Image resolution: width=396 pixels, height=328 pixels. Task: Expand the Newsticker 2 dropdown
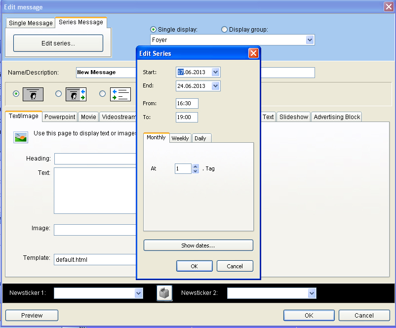[x=312, y=293]
